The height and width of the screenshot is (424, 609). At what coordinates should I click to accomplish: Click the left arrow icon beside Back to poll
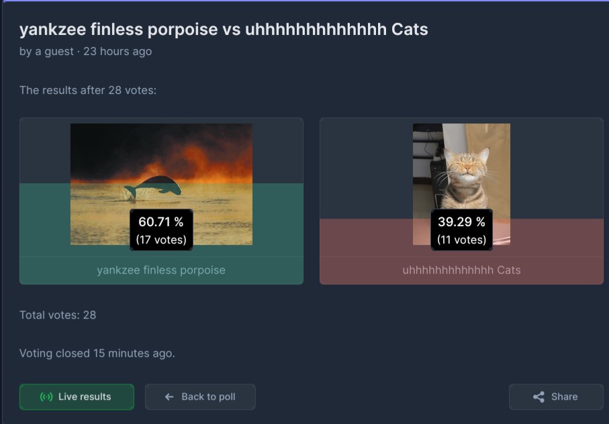[169, 396]
